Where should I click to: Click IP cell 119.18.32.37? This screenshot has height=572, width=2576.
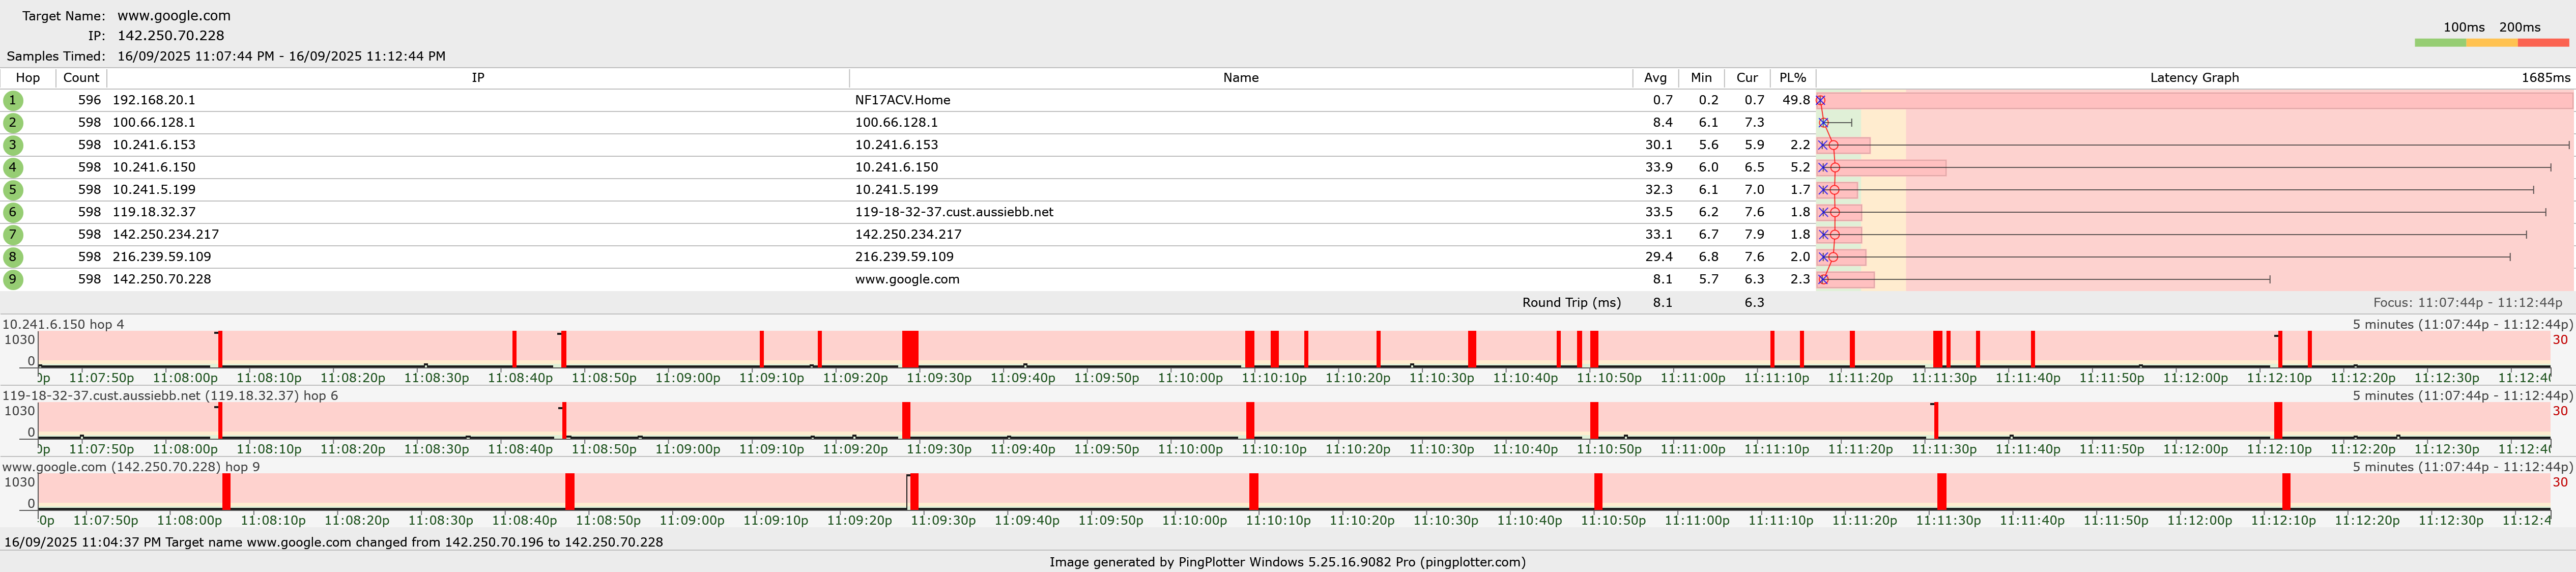[154, 212]
